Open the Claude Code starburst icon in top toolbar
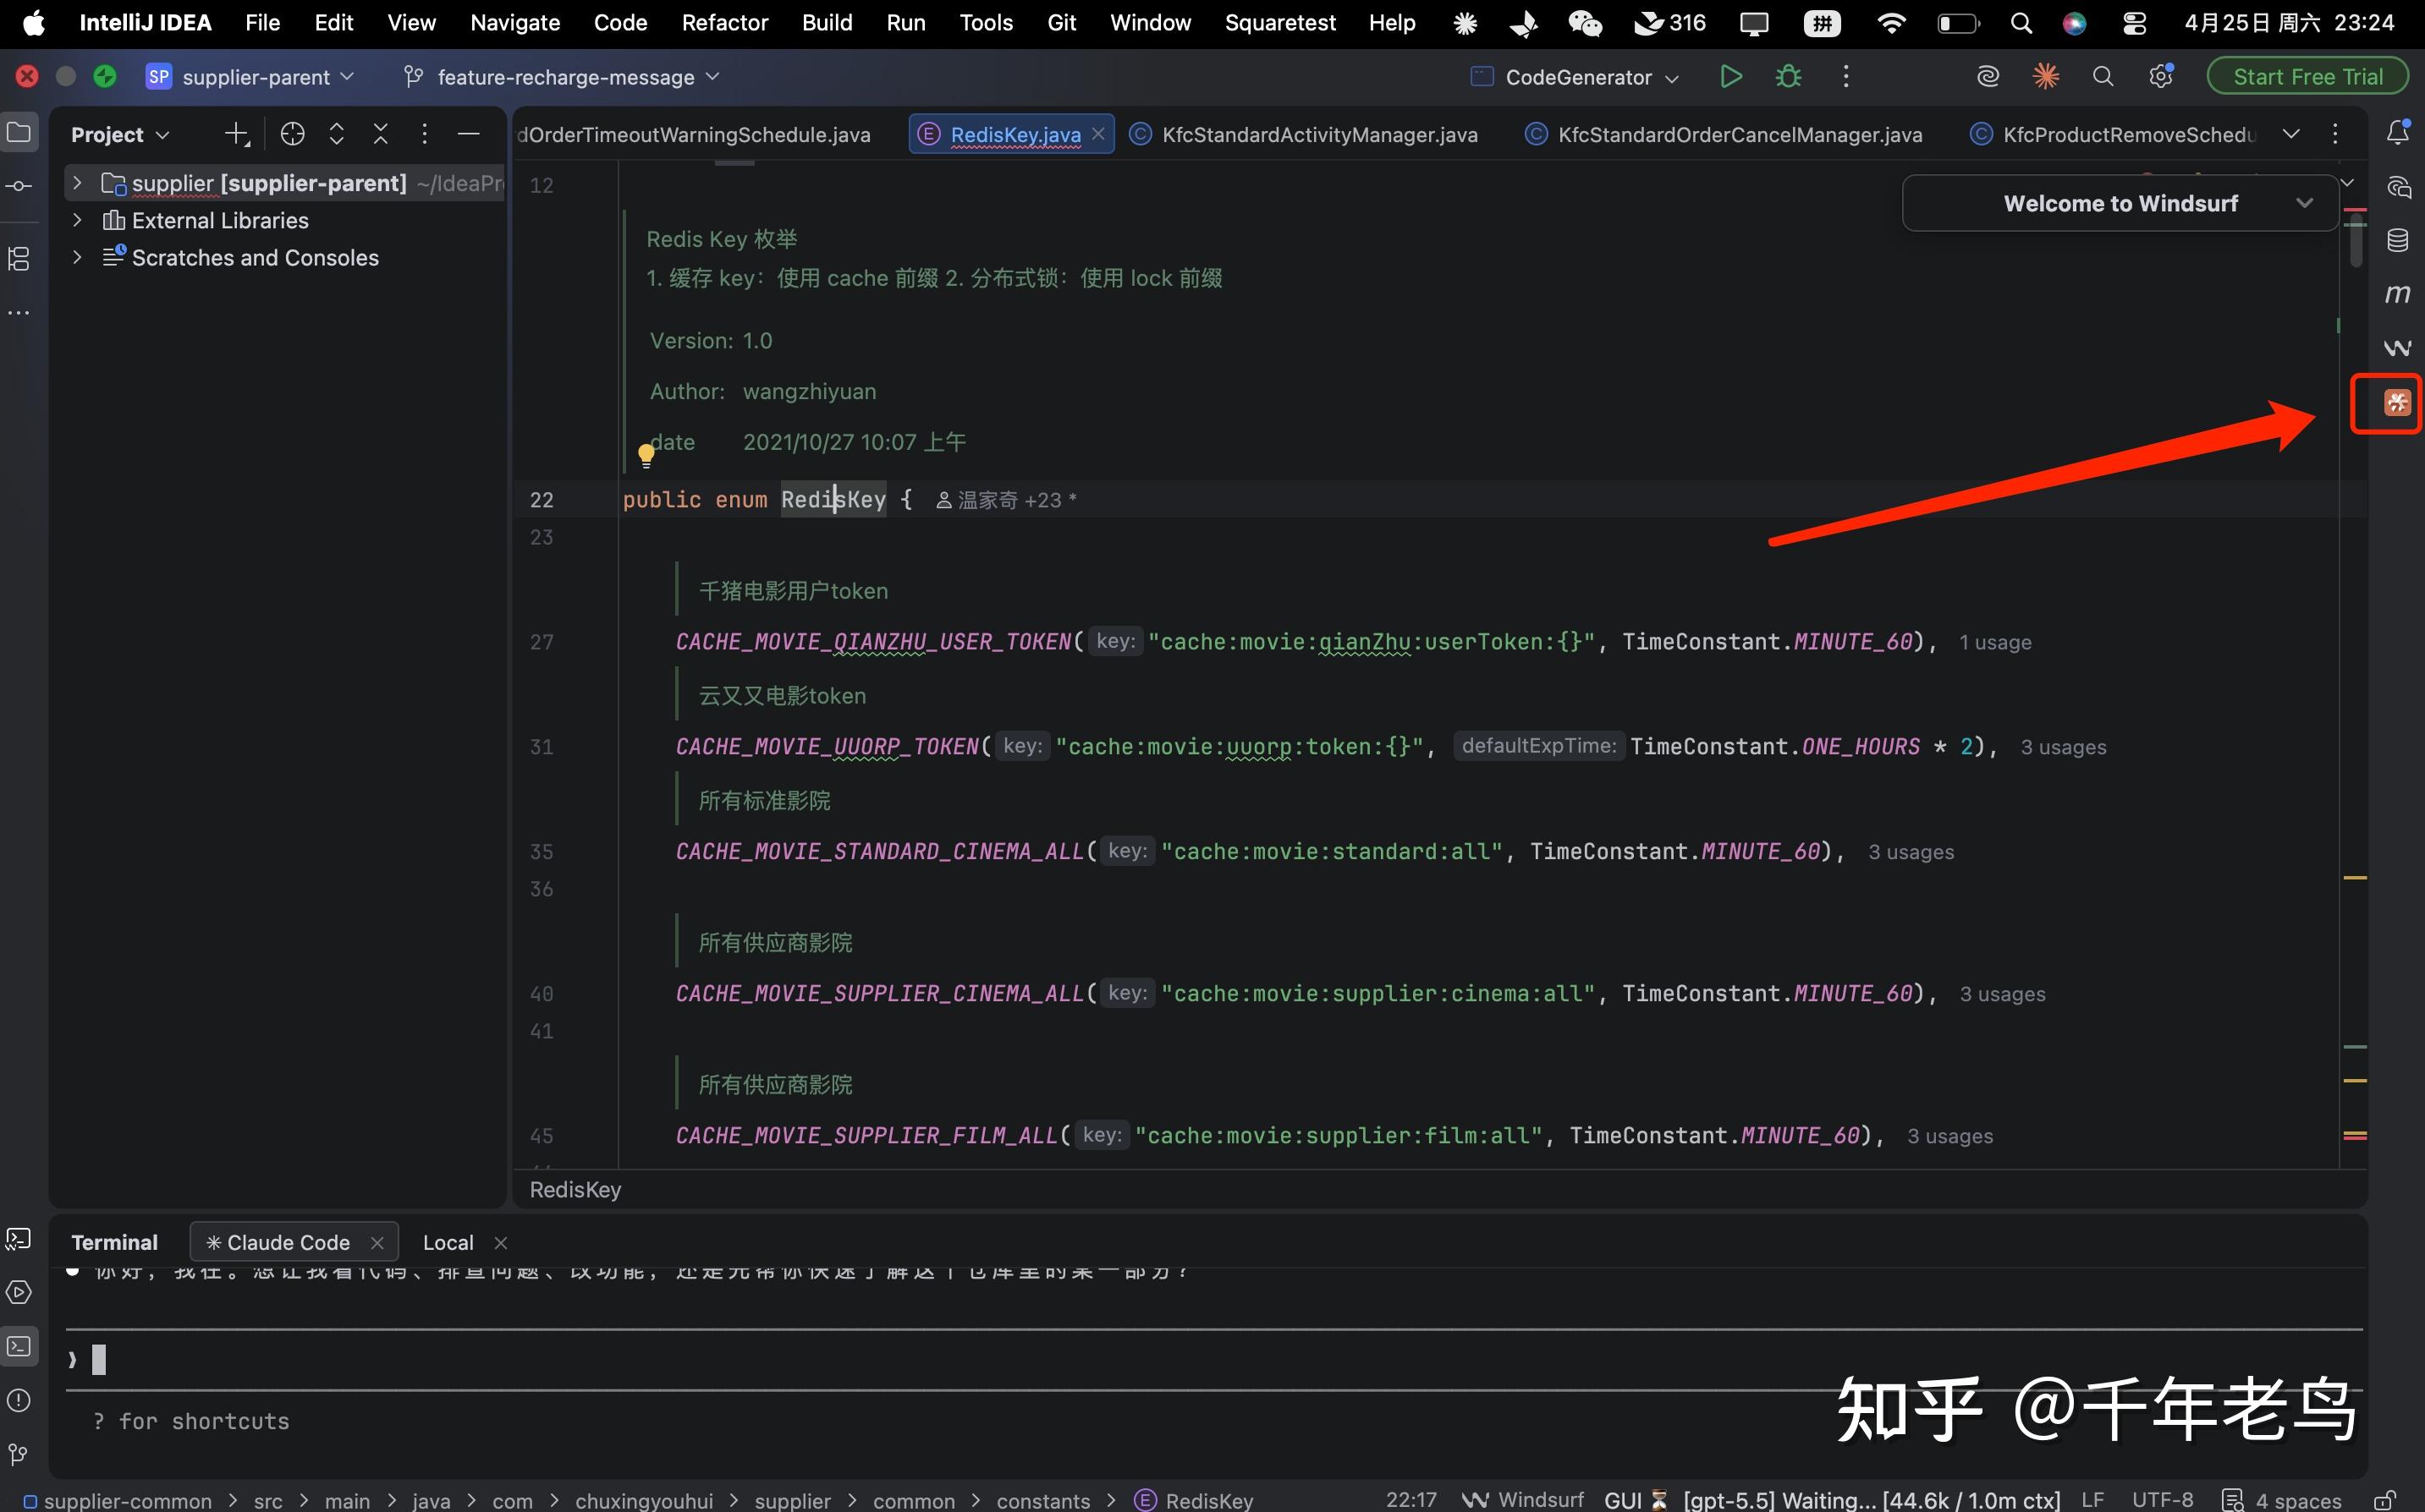 pos(2046,77)
